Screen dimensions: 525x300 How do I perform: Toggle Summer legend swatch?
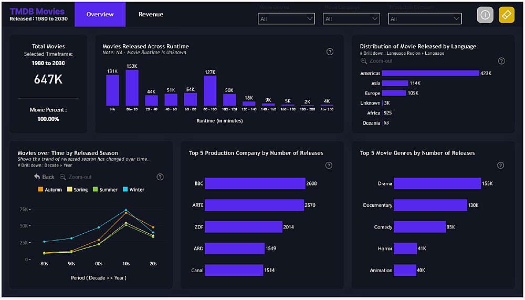pos(95,189)
